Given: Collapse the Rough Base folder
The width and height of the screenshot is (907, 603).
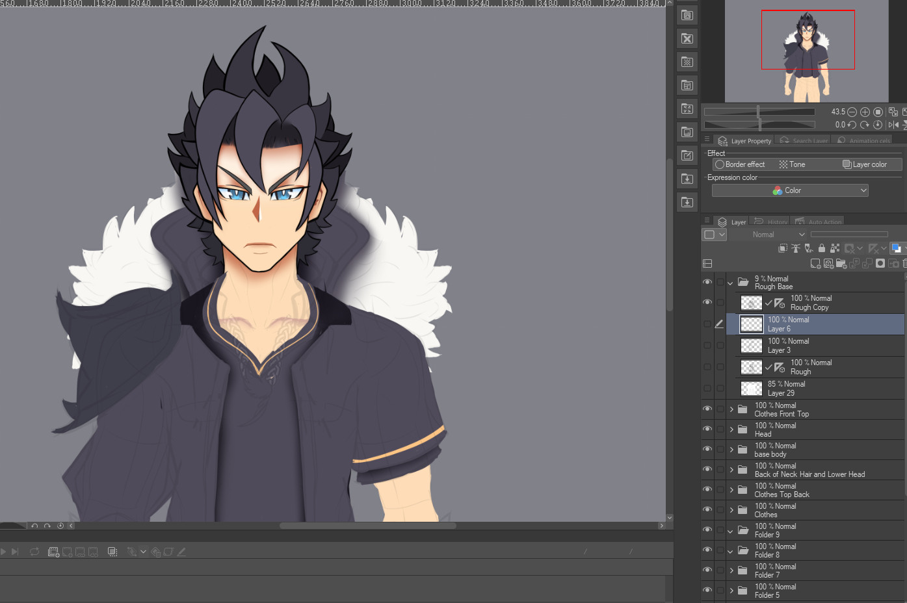Looking at the screenshot, I should click(x=730, y=283).
